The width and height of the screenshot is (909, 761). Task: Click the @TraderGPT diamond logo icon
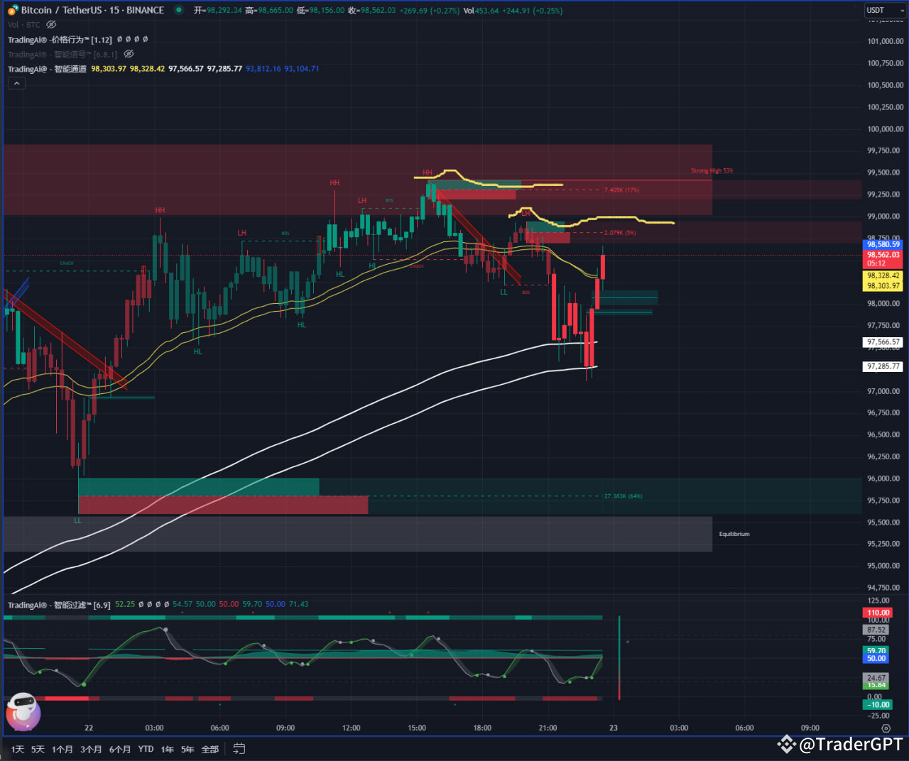tap(785, 745)
